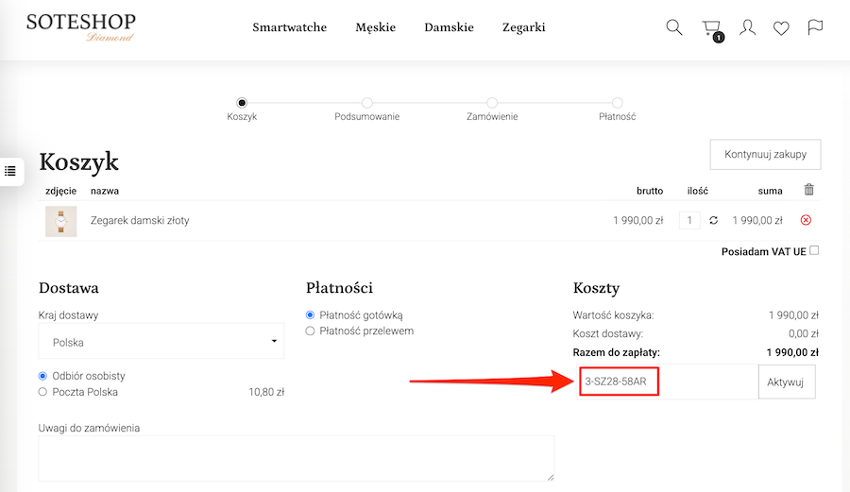Click the Wartość koszyka label

pos(613,315)
